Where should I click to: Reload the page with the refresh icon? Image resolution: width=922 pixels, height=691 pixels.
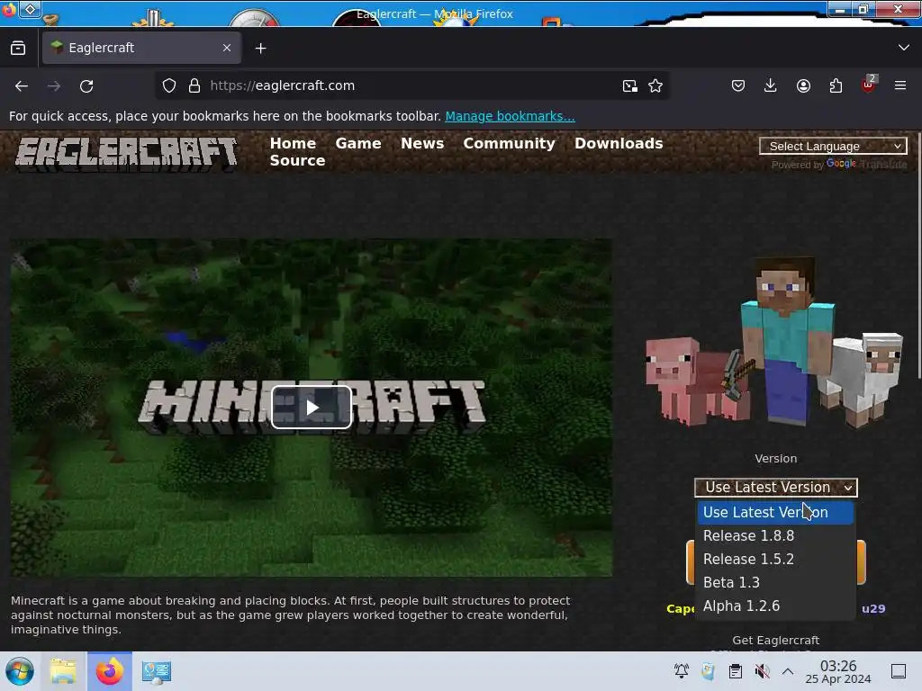click(x=86, y=85)
